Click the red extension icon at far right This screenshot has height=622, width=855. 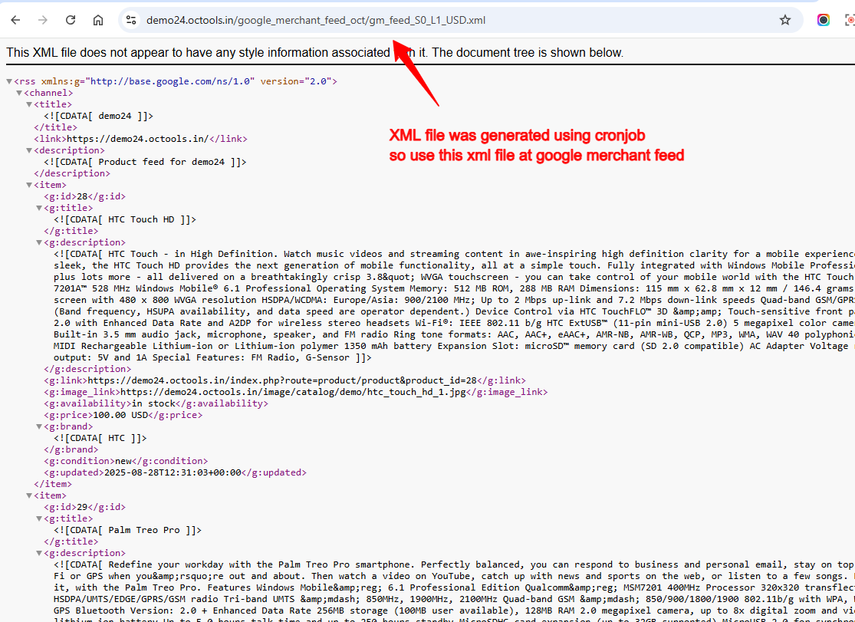(x=849, y=20)
